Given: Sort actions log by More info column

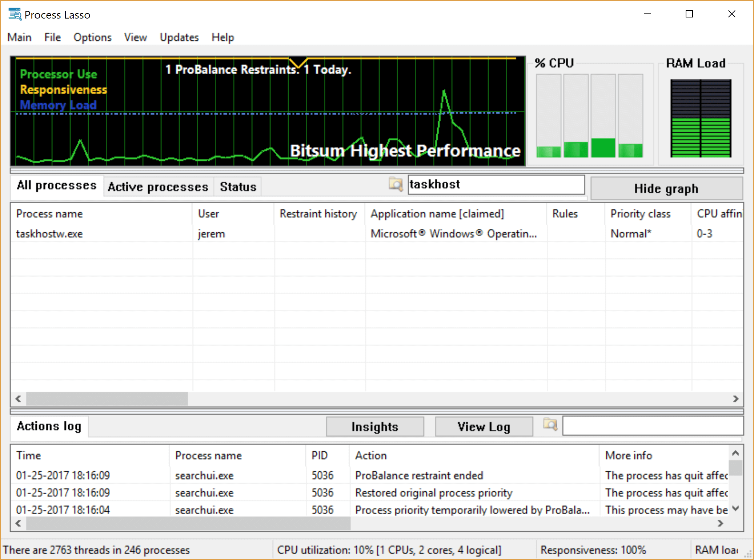Looking at the screenshot, I should pyautogui.click(x=665, y=456).
